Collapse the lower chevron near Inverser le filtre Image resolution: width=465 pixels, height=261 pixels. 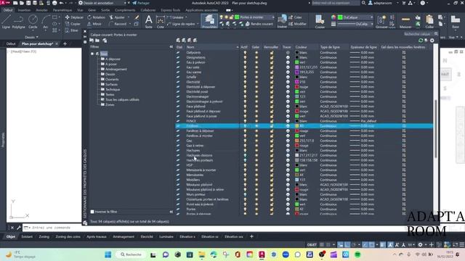coord(171,212)
